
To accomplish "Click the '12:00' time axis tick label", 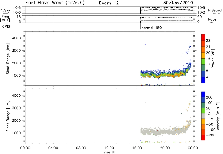I will pos(109,148).
